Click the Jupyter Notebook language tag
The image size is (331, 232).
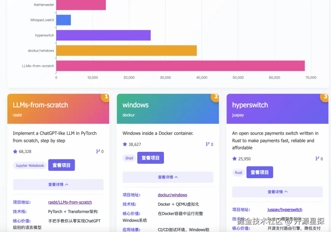(30, 165)
